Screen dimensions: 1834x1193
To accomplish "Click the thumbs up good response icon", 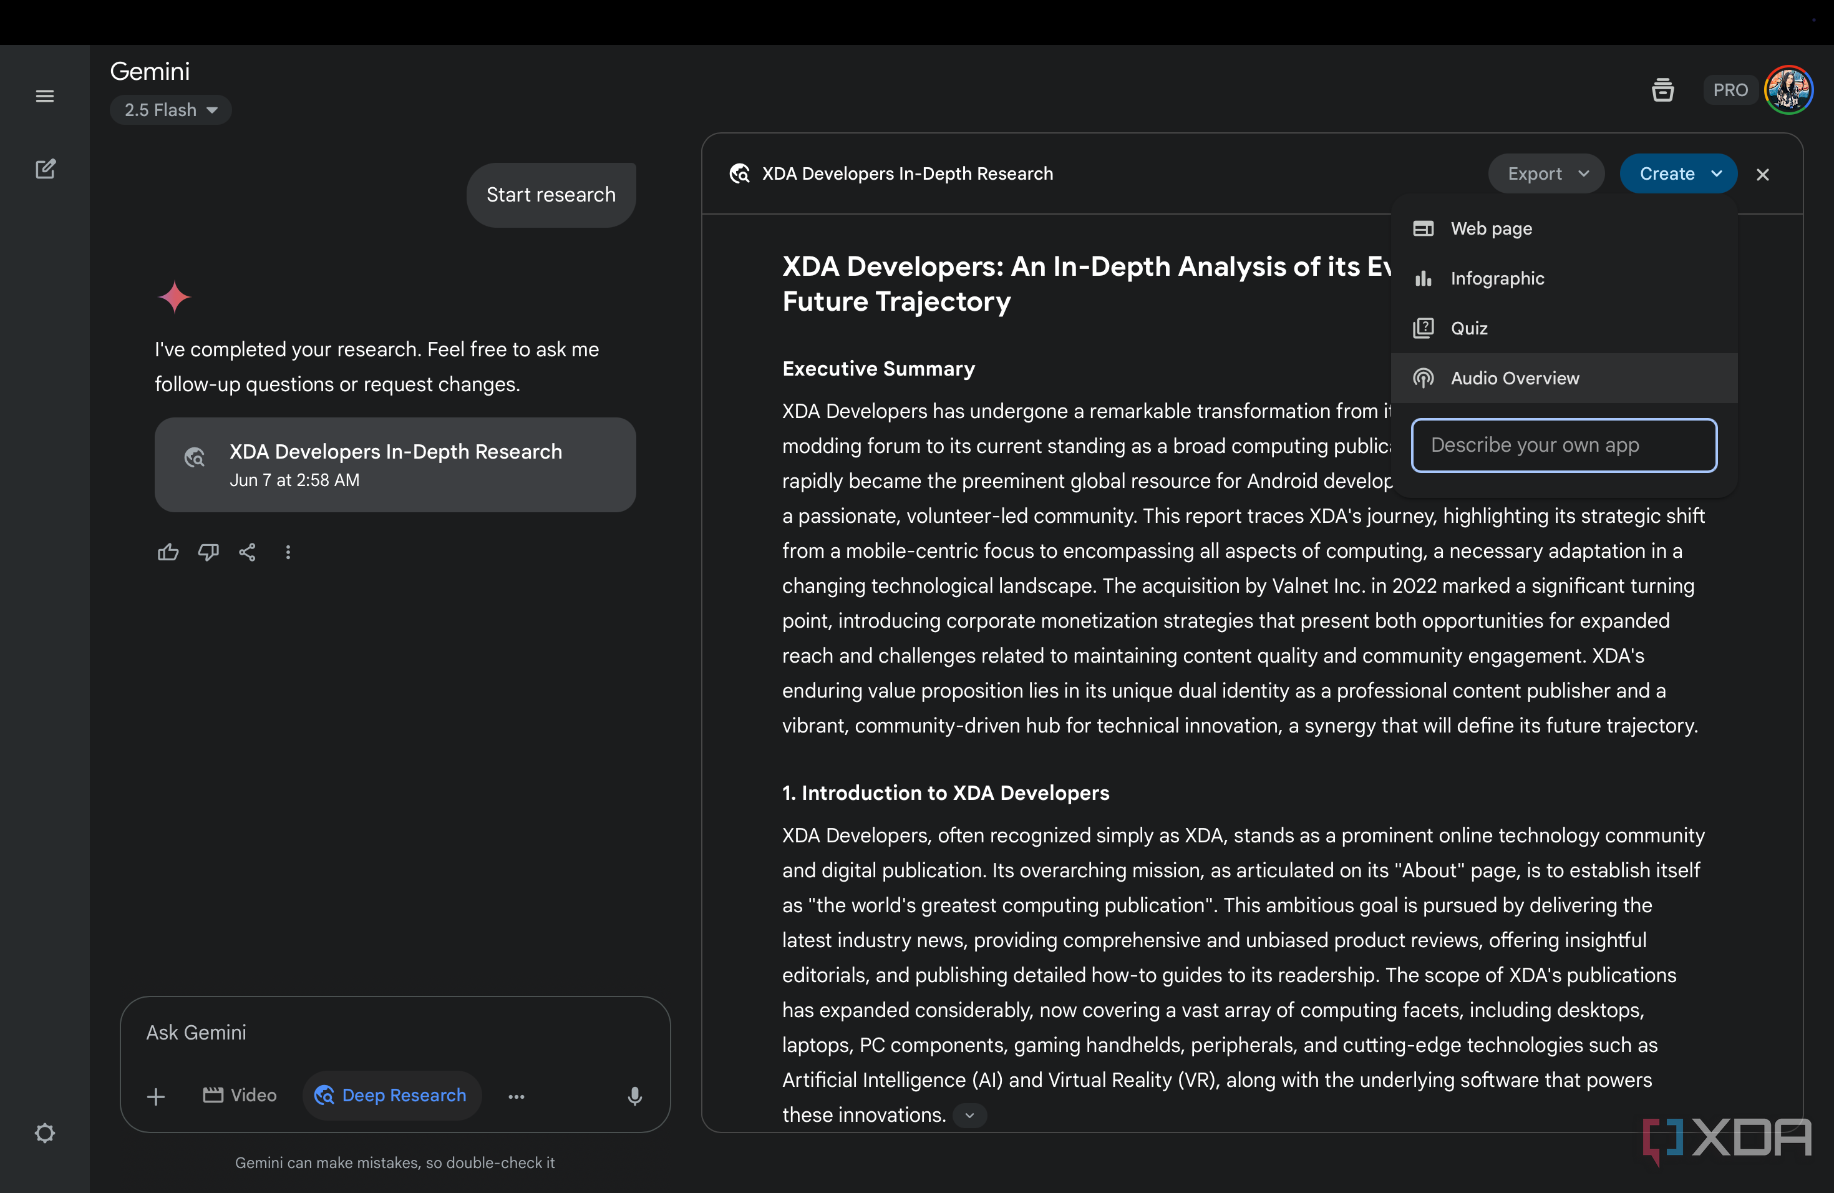I will click(x=168, y=552).
